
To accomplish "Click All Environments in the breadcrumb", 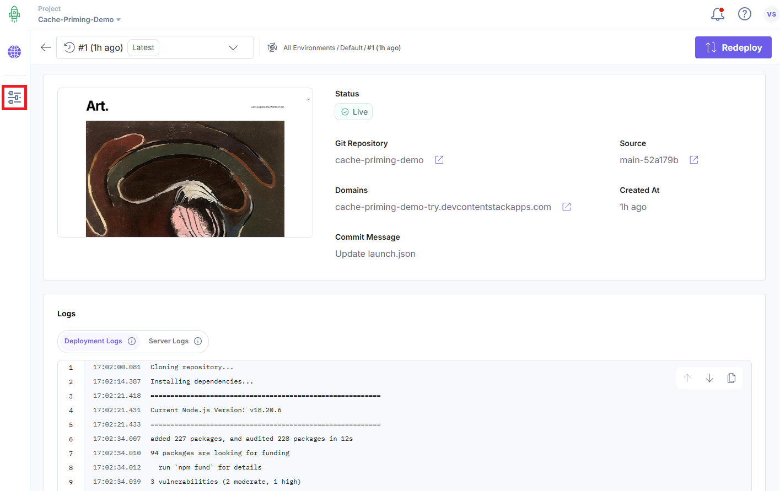I will click(309, 48).
